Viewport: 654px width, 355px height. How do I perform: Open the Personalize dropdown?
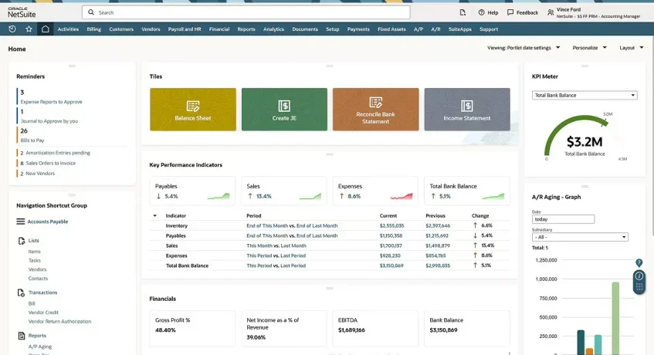[589, 48]
